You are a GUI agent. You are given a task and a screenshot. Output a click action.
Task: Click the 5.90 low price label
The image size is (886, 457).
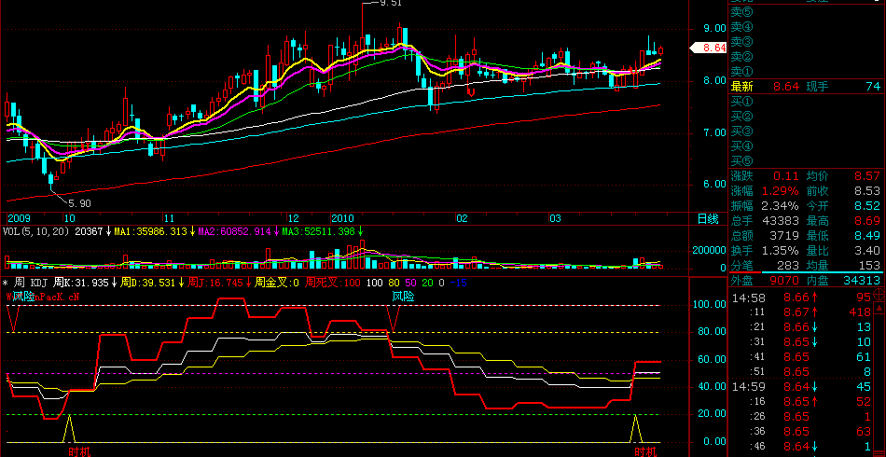pyautogui.click(x=79, y=202)
